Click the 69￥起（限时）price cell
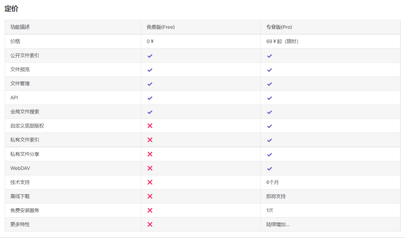 (282, 42)
